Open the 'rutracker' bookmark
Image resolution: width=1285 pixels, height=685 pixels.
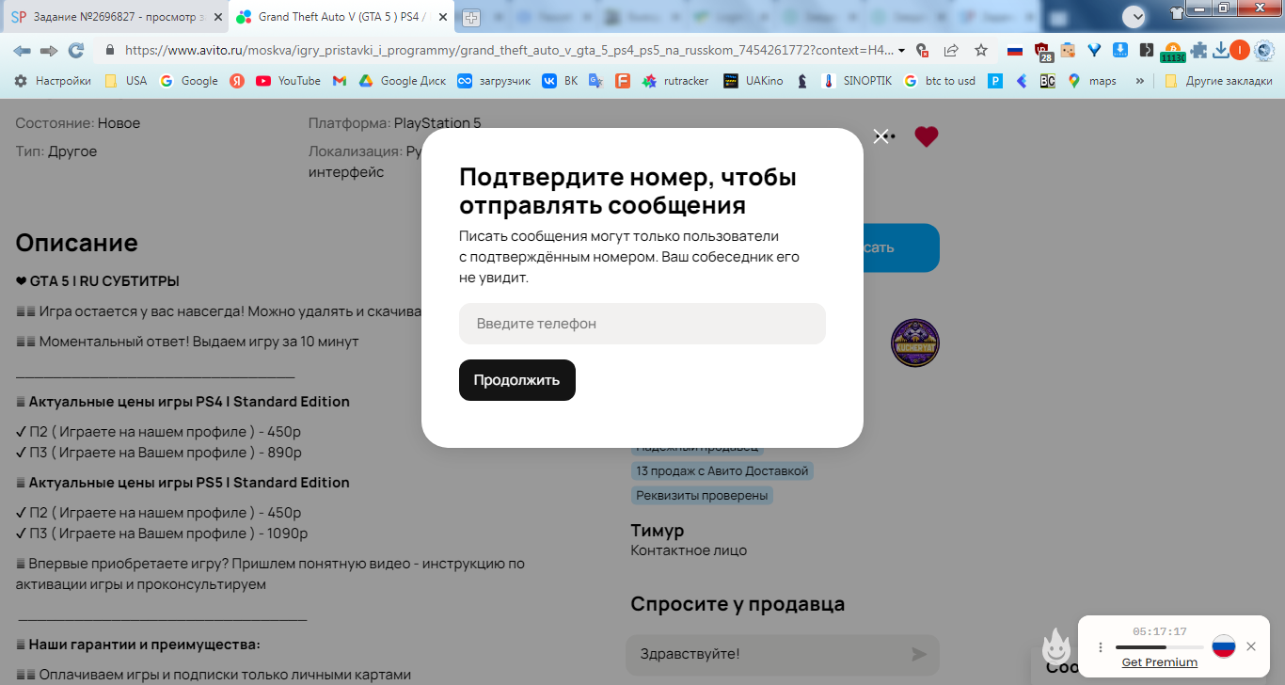click(675, 81)
